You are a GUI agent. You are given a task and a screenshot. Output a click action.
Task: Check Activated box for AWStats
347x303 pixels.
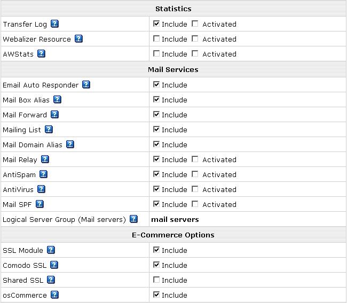coord(195,53)
